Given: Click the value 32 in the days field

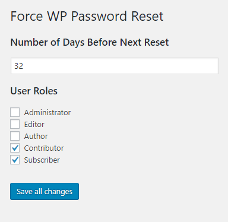Looking at the screenshot, I should [19, 66].
